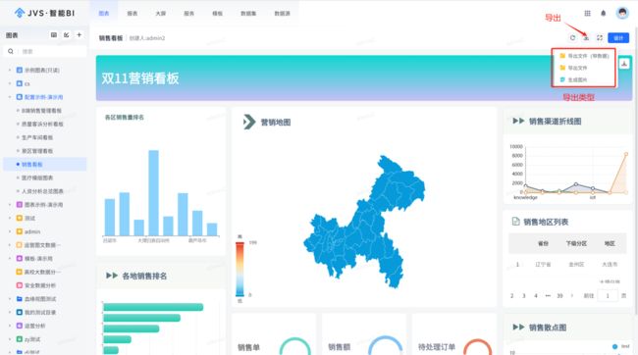638x355 pixels.
Task: Expand the admin tree node
Action: point(10,231)
